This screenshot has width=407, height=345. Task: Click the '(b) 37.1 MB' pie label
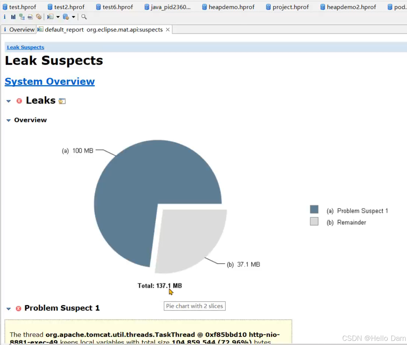244,264
